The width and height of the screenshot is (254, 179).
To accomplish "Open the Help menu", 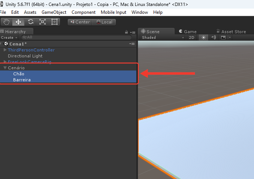I will [x=158, y=12].
